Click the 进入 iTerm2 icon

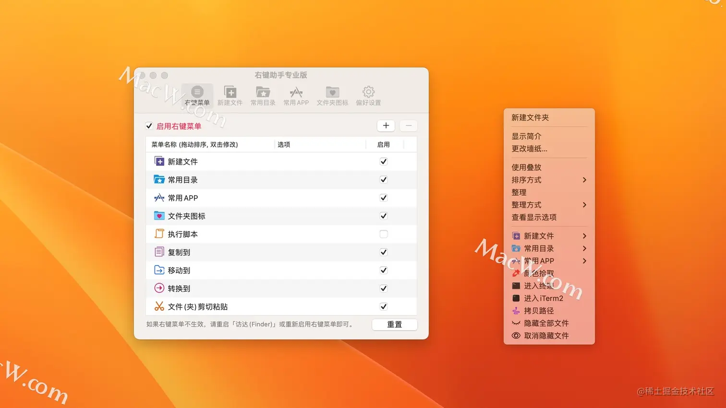(x=516, y=298)
